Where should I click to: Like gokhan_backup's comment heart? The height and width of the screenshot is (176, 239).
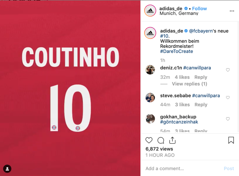[228, 119]
